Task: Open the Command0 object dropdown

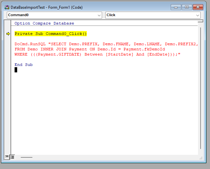Action: click(54, 15)
